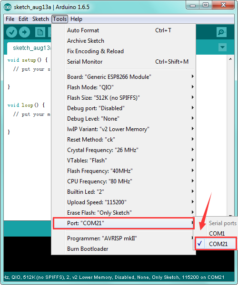Image resolution: width=238 pixels, height=285 pixels.
Task: Expand CPU Frequency 80 MHz submenu
Action: [x=123, y=181]
